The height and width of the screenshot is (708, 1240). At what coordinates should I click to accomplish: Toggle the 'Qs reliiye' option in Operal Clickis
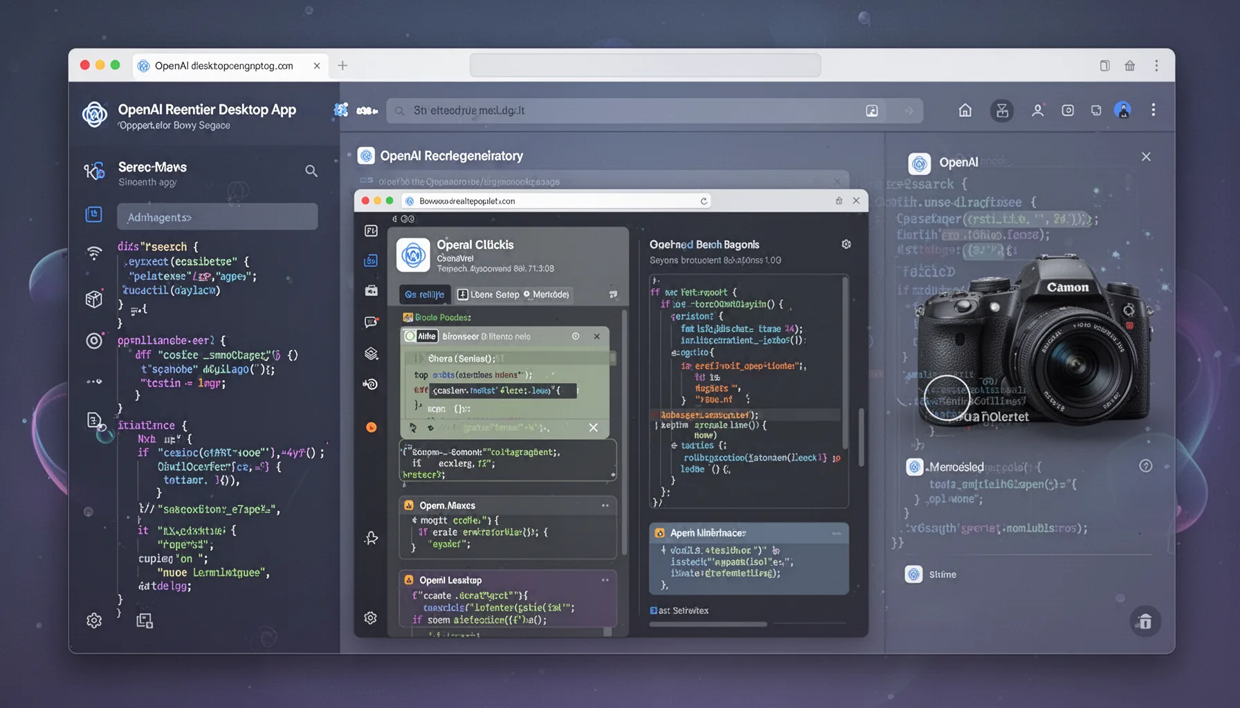[x=423, y=294]
